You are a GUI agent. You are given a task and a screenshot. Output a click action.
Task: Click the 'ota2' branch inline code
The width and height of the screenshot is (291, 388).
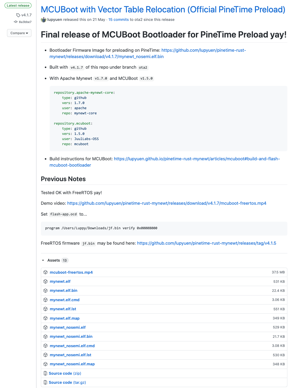143,67
